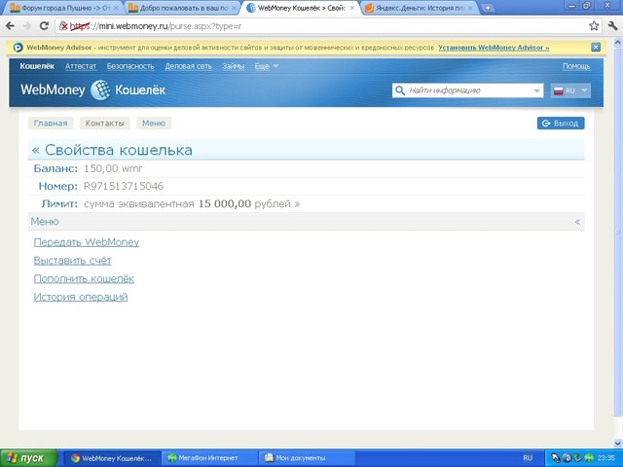Click the address bar URL
Screen dimensions: 623x467
point(156,26)
